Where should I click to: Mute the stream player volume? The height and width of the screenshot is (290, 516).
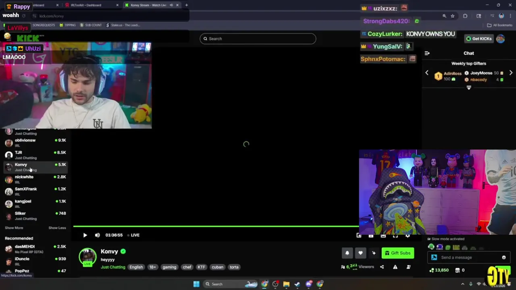pyautogui.click(x=97, y=235)
